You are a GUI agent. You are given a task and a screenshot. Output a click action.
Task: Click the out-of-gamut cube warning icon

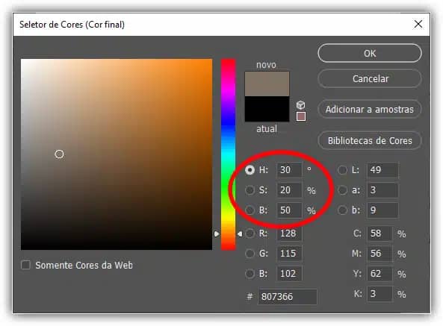point(300,105)
